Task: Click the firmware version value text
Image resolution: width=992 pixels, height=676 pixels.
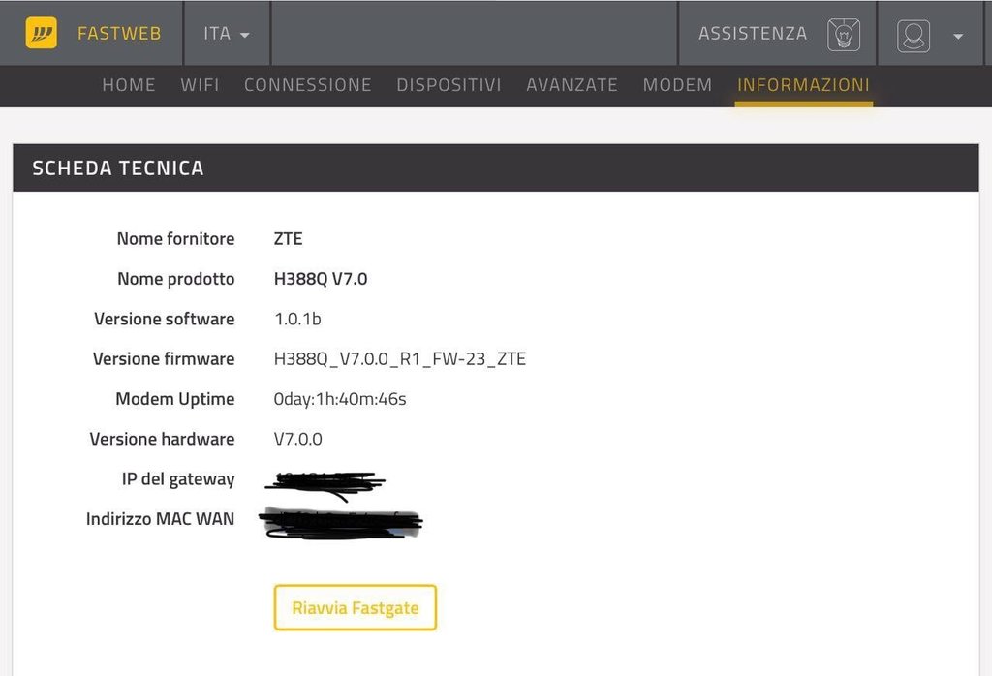Action: (x=400, y=359)
